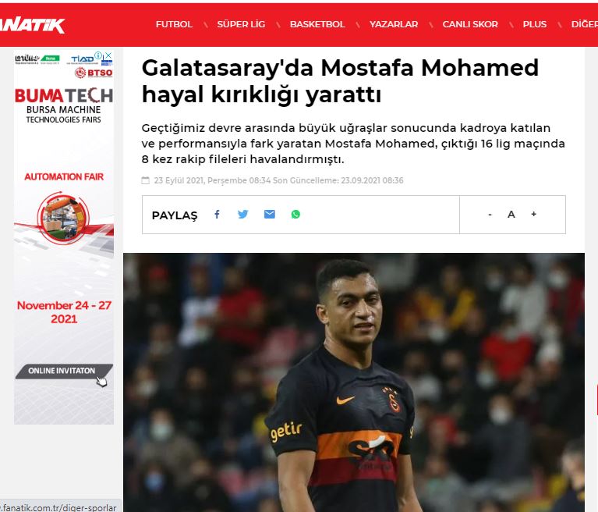Open the Mostafa Mohamed article photo

354,382
